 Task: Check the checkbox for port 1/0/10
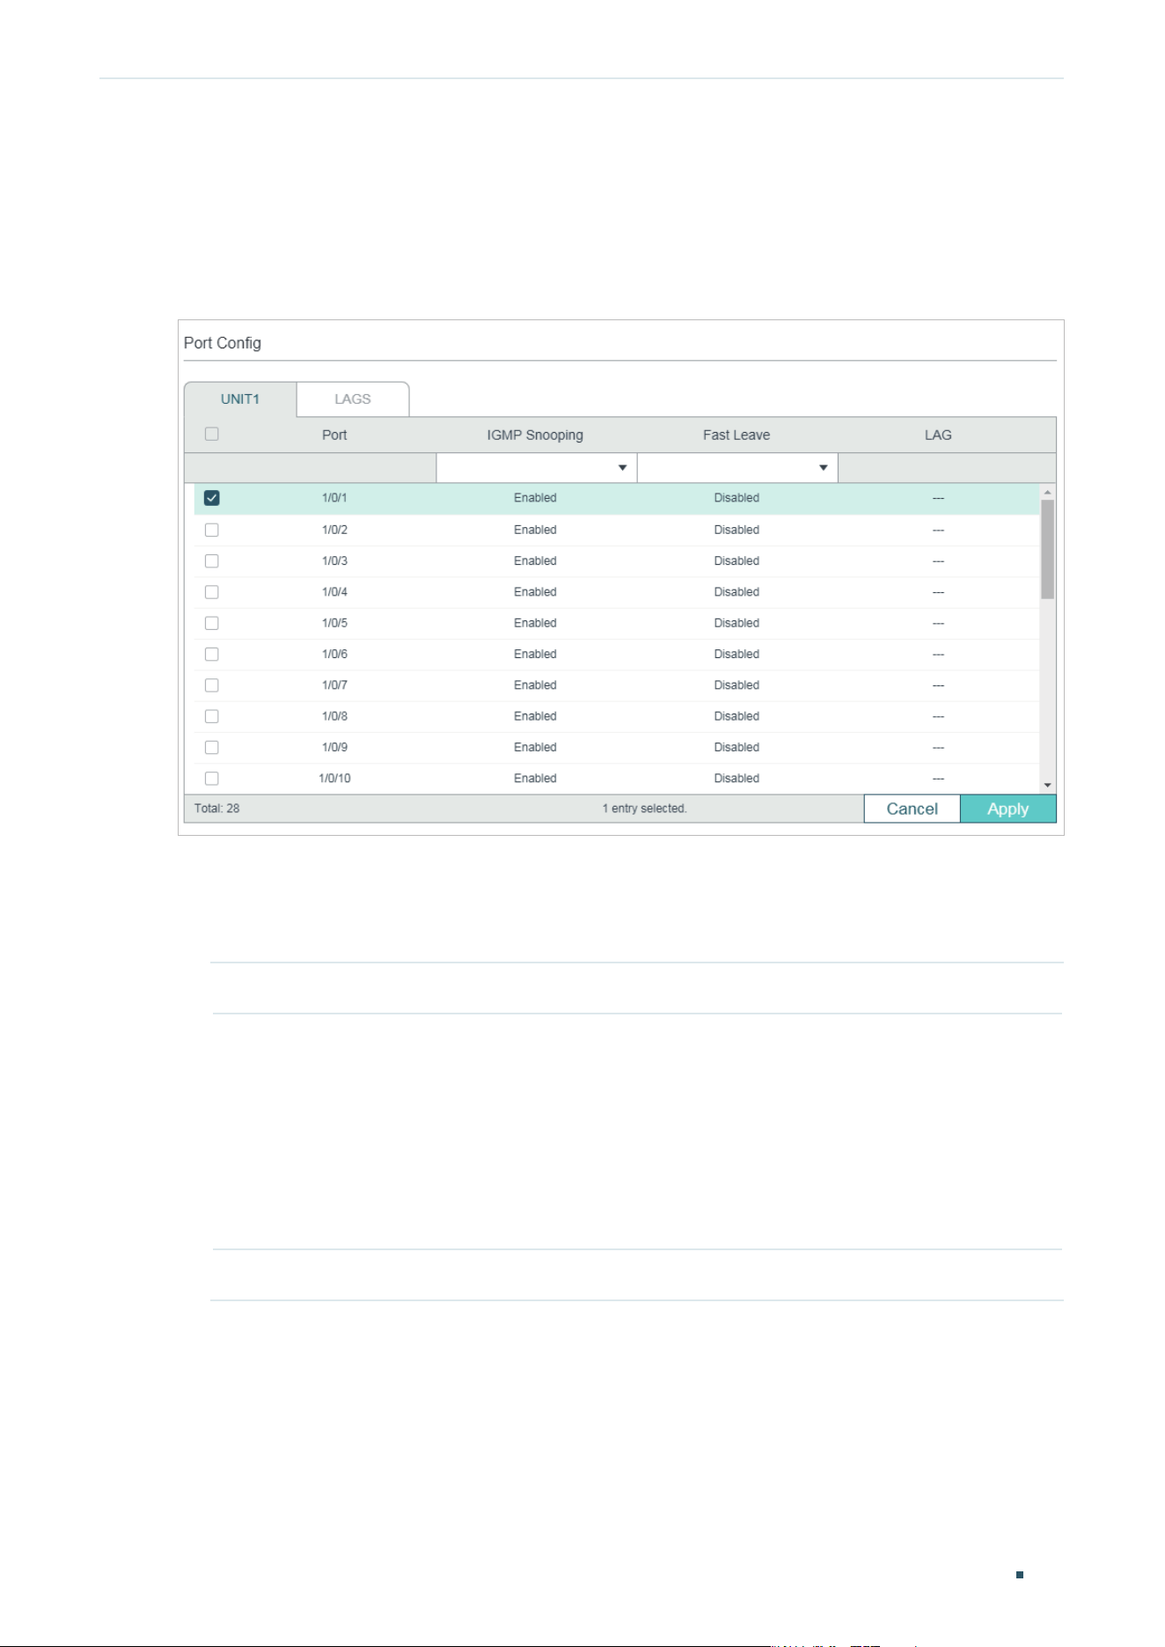pos(211,779)
